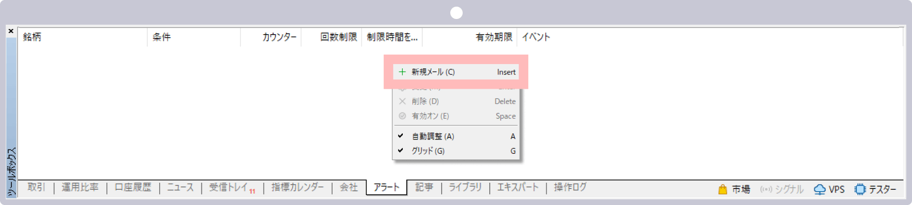The width and height of the screenshot is (912, 205).
Task: Click the ツールボックス vertical title bar
Action: coord(11,171)
